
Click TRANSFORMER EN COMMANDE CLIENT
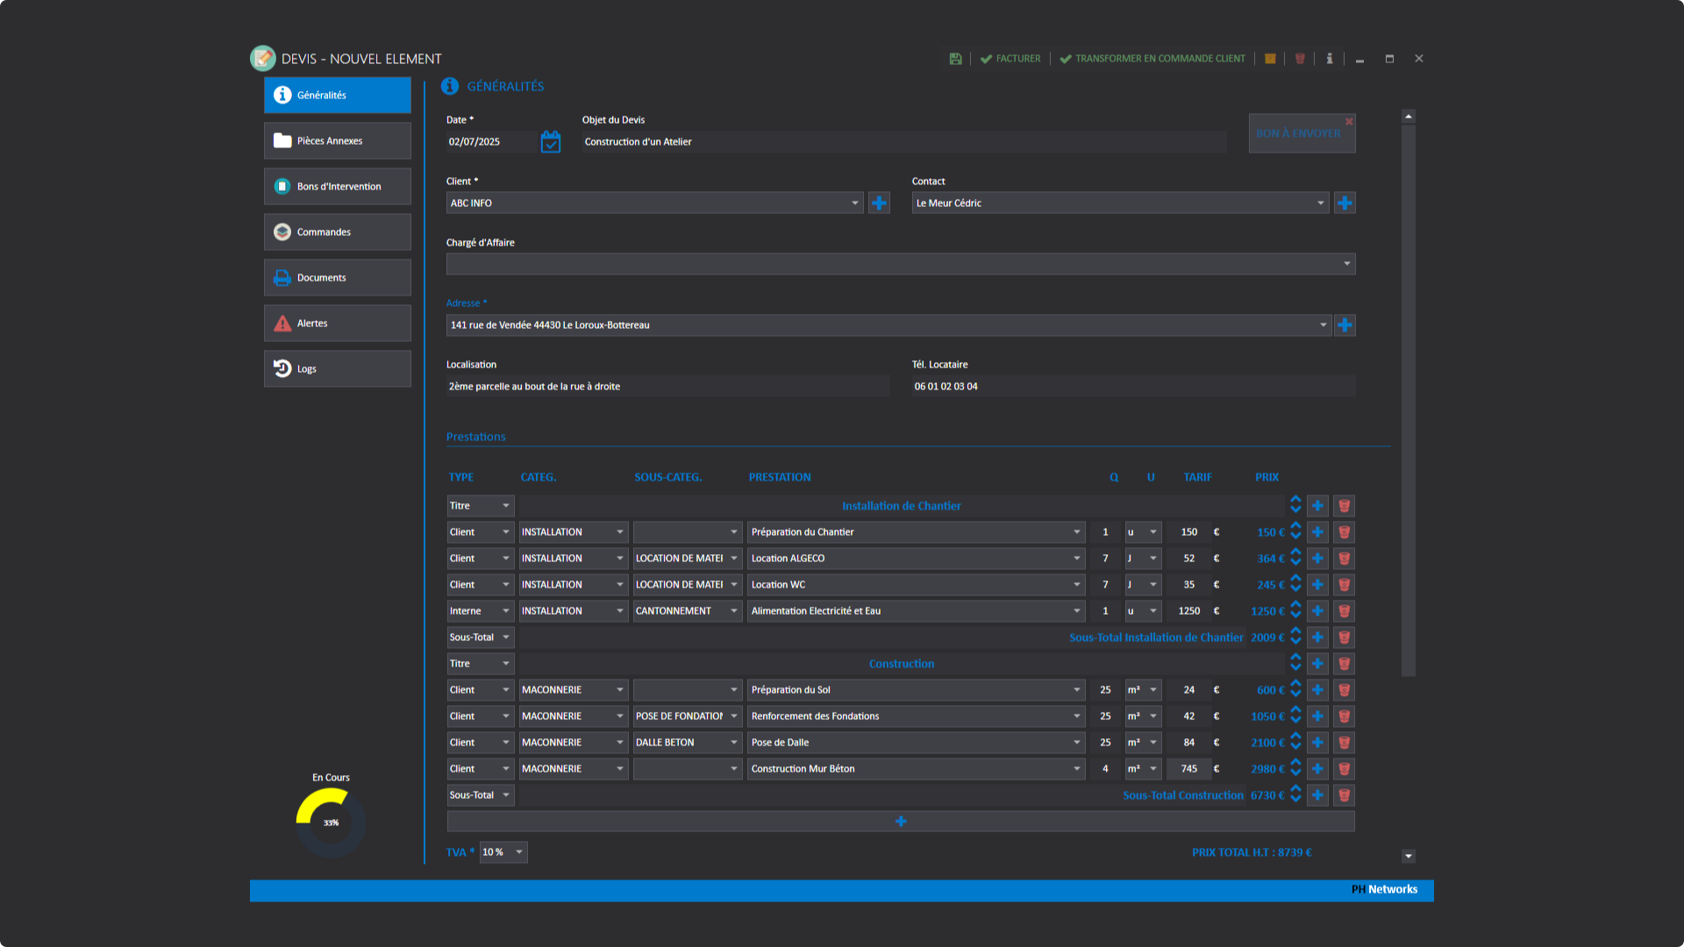tap(1152, 59)
